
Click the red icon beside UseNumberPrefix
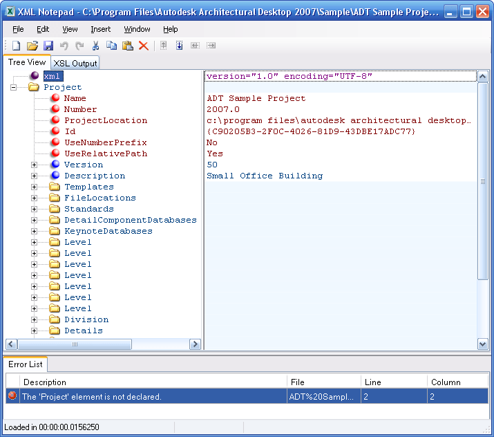55,142
